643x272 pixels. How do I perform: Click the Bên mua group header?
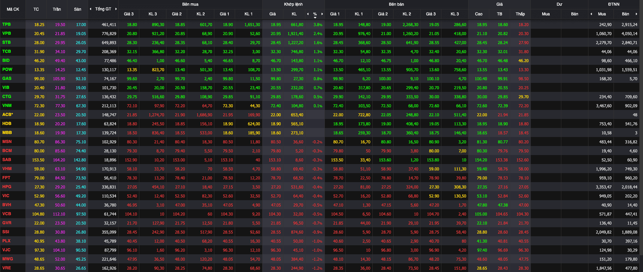[x=190, y=4]
